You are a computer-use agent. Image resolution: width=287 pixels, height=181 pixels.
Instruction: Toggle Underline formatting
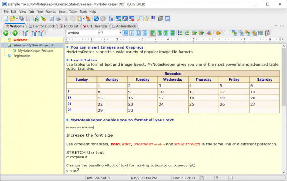(x=138, y=33)
